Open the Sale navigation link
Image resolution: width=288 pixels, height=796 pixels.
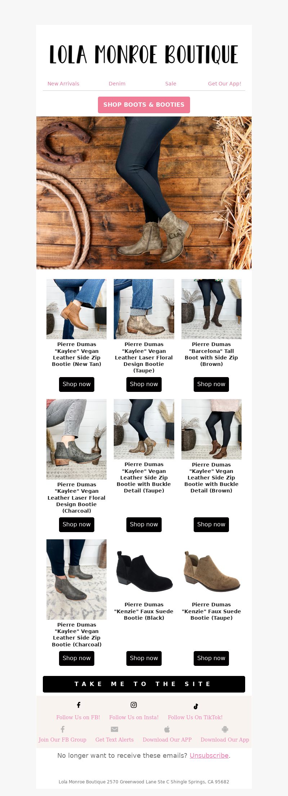tap(171, 84)
